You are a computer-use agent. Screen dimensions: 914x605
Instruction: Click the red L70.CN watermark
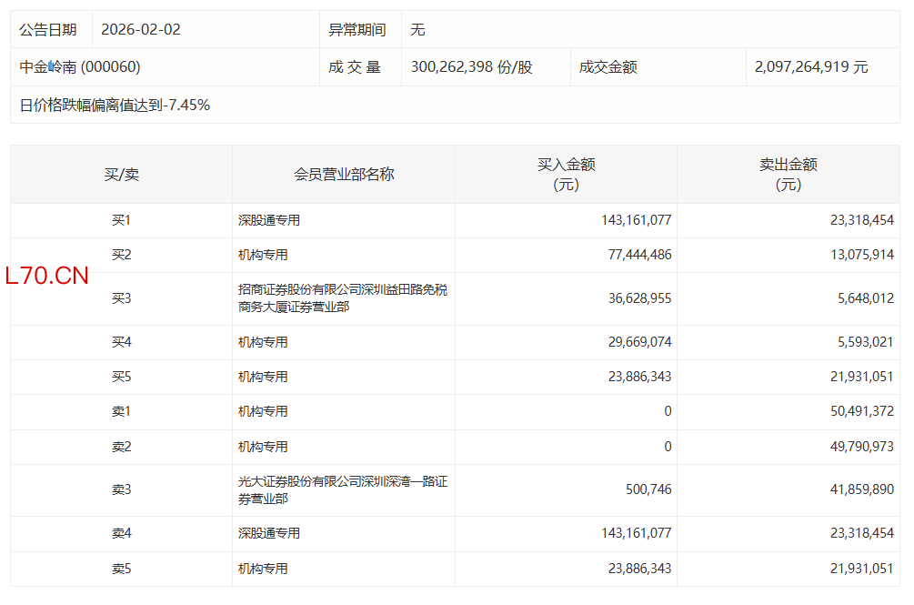click(x=47, y=277)
